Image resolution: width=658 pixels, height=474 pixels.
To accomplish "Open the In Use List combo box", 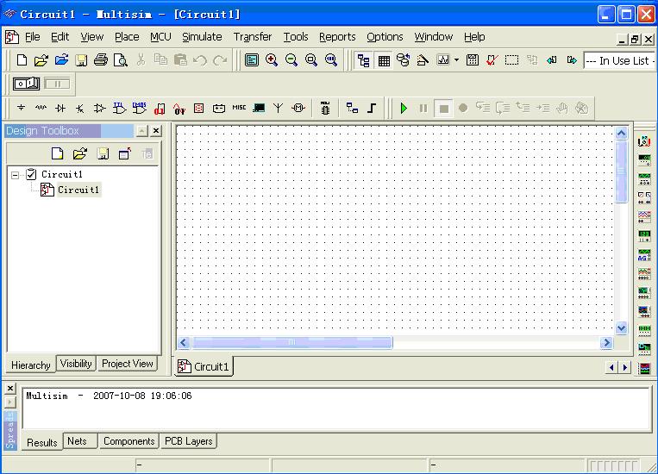I will coord(619,60).
